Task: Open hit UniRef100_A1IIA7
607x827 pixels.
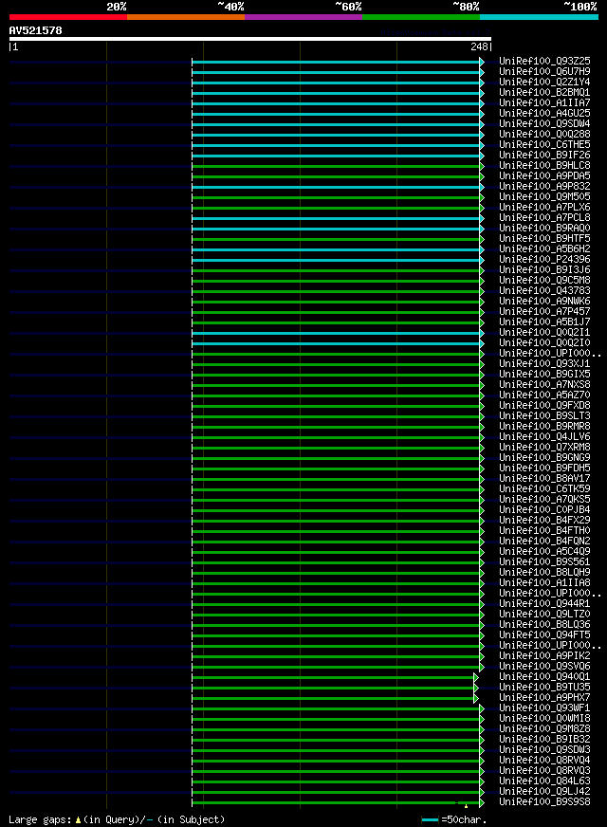Action: tap(544, 102)
